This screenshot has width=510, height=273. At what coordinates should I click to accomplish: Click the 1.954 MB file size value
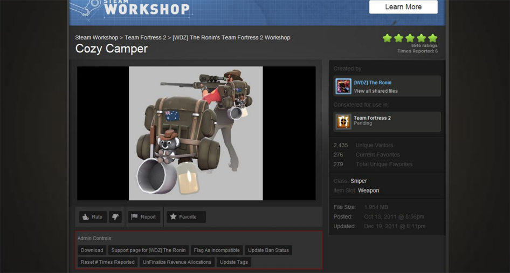coord(376,207)
